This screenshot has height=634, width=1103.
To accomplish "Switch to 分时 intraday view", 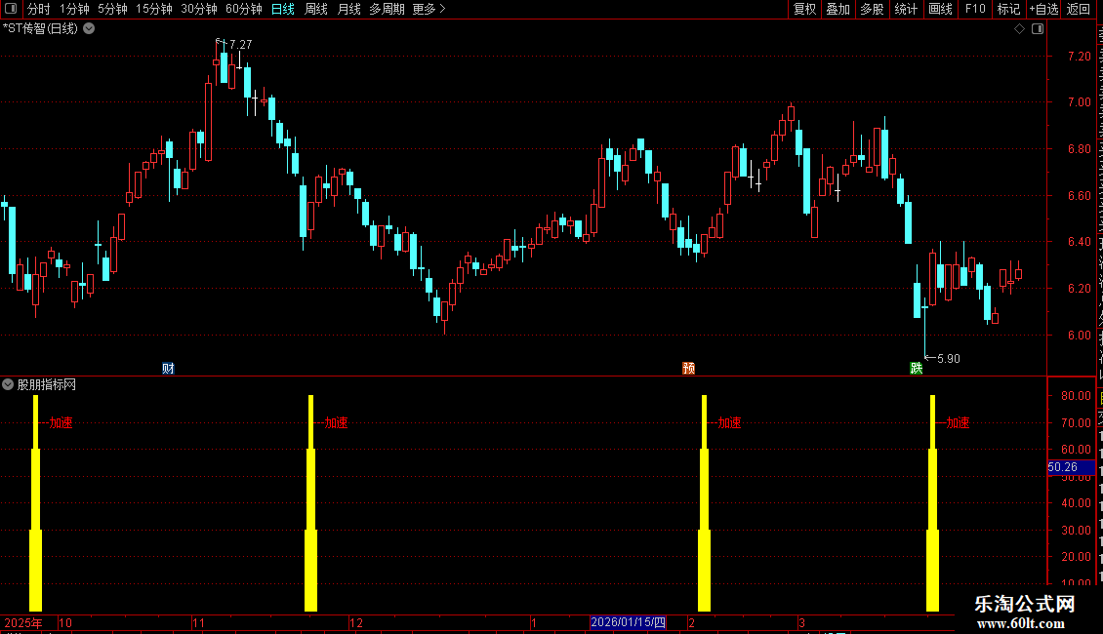I will pos(39,9).
